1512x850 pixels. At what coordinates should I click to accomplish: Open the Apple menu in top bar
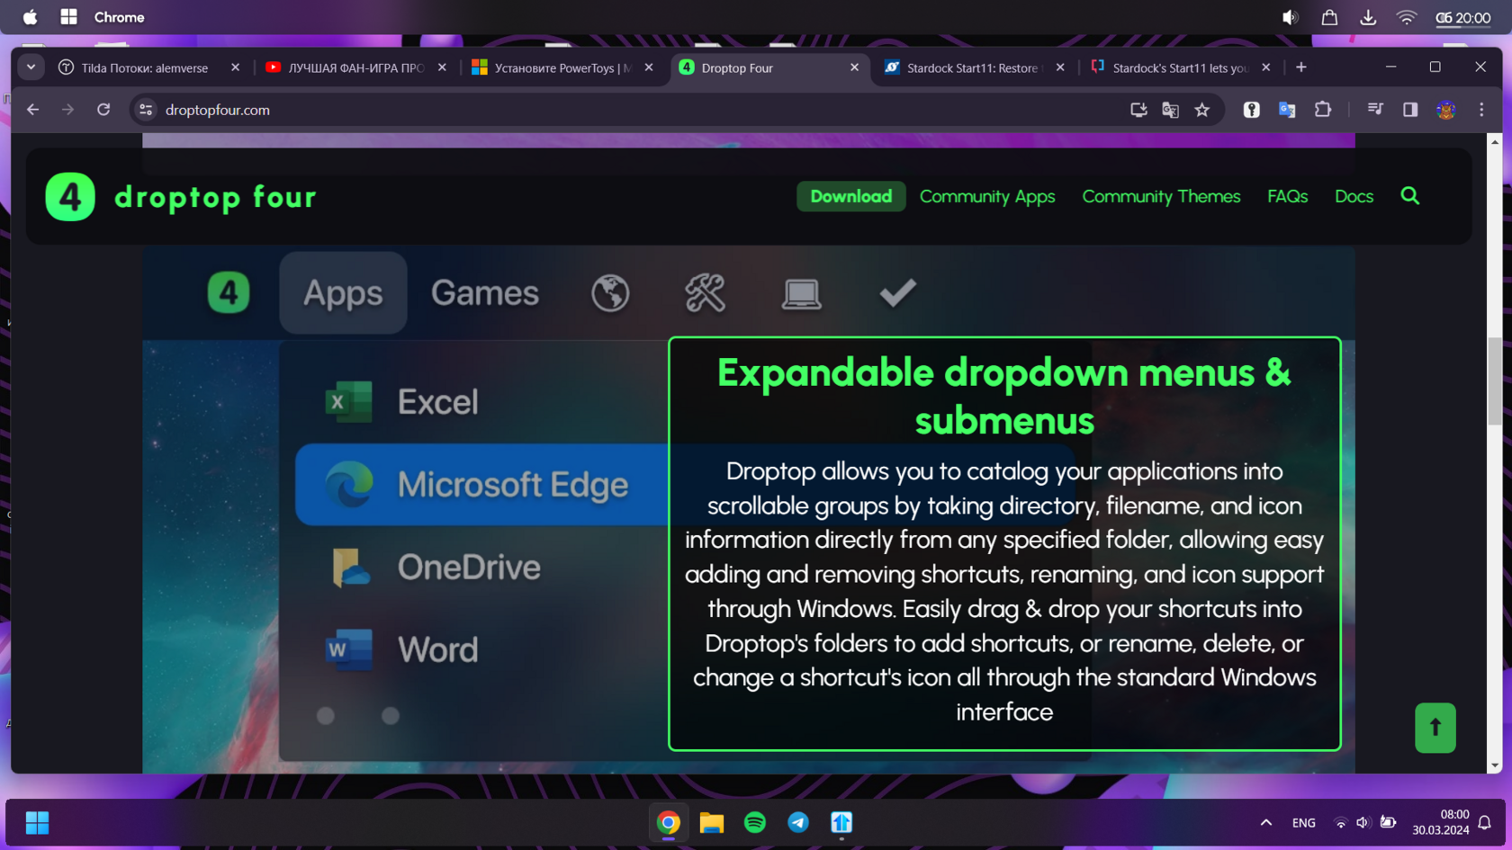(30, 17)
